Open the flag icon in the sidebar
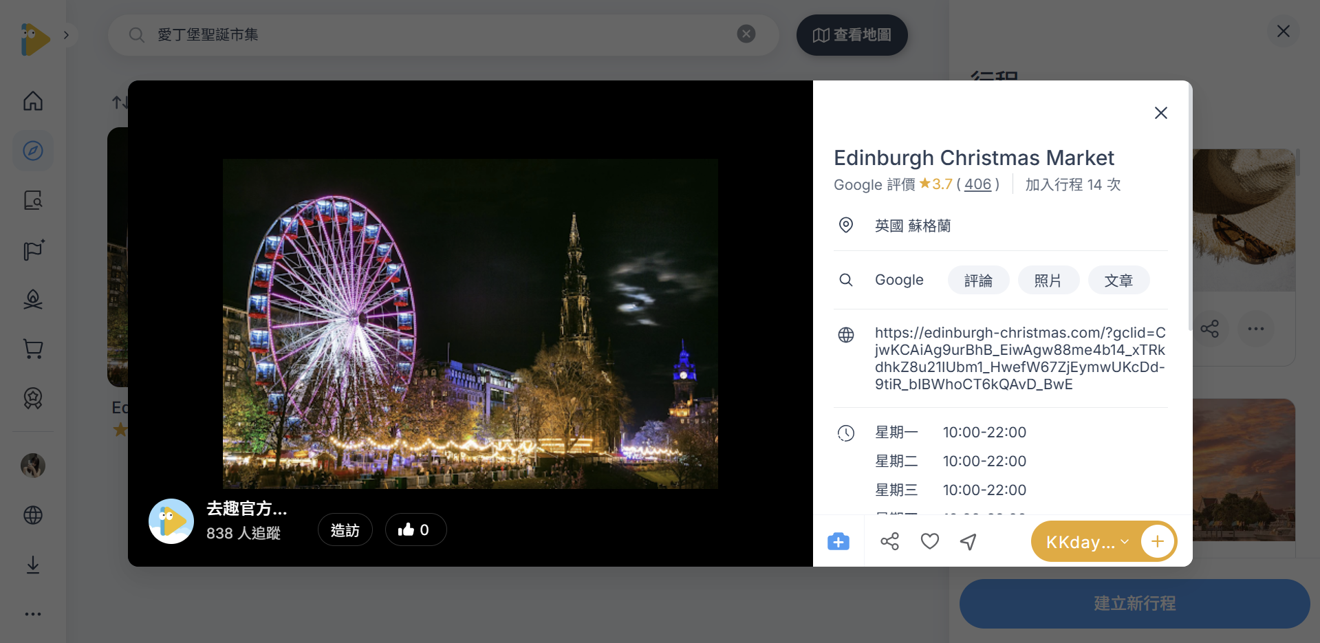Image resolution: width=1320 pixels, height=643 pixels. tap(33, 250)
